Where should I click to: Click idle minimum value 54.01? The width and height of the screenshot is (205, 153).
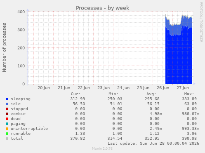pyautogui.click(x=116, y=104)
